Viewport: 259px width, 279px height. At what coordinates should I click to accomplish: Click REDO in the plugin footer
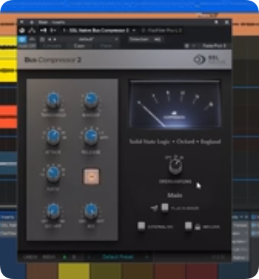(x=49, y=257)
